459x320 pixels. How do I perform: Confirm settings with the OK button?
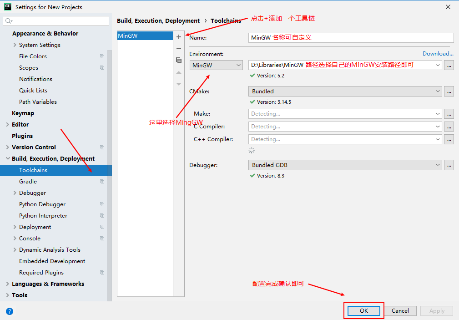[363, 310]
